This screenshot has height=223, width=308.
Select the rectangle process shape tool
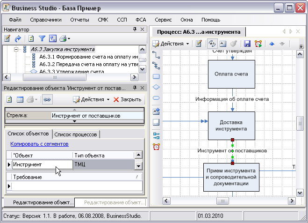click(x=156, y=76)
